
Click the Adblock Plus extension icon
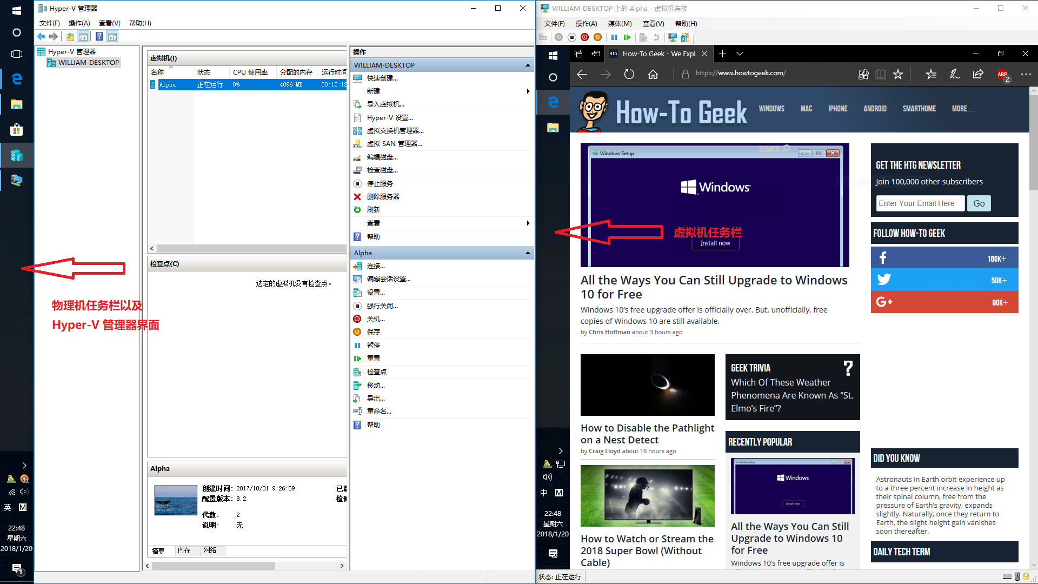coord(1002,74)
